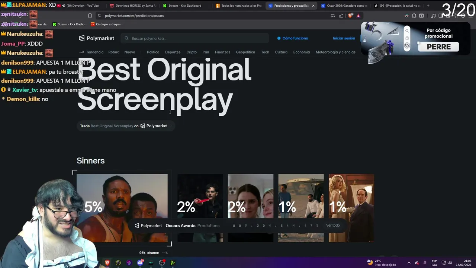Click the share page icon in address bar
476x268 pixels.
pyautogui.click(x=341, y=16)
